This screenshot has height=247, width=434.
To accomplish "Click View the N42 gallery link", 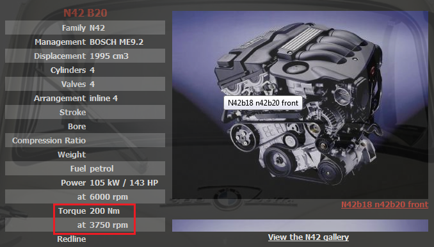I will [x=309, y=237].
